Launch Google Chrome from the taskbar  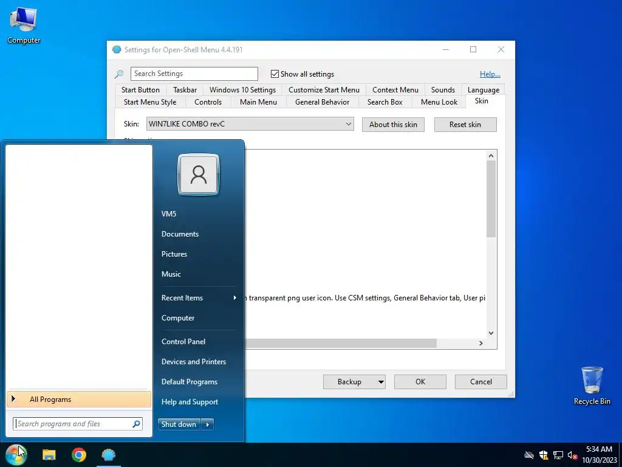tap(79, 455)
